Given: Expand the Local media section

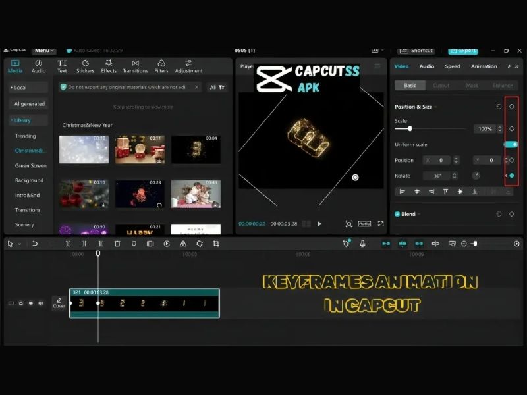Looking at the screenshot, I should (28, 88).
